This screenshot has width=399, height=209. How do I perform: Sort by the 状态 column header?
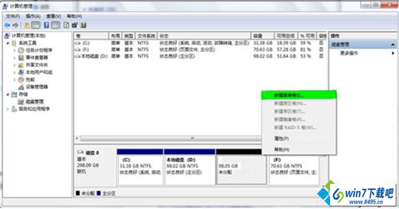204,36
